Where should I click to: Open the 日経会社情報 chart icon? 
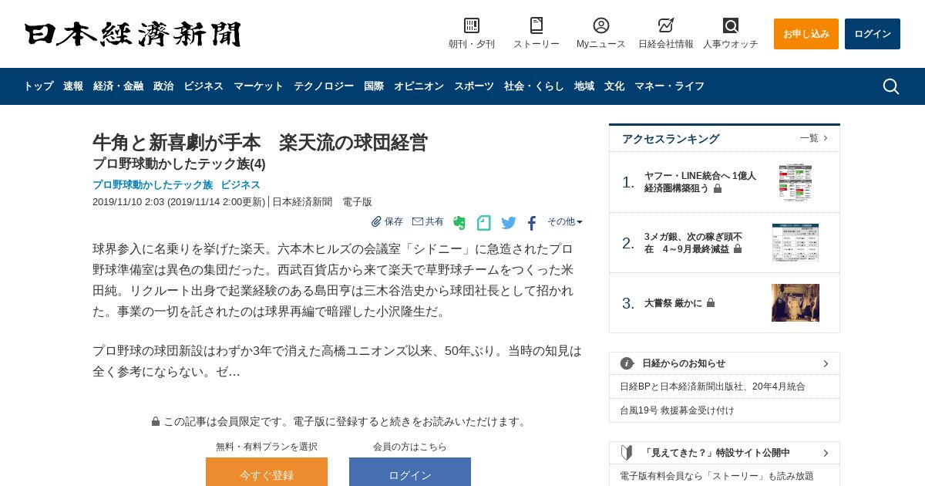coord(666,25)
